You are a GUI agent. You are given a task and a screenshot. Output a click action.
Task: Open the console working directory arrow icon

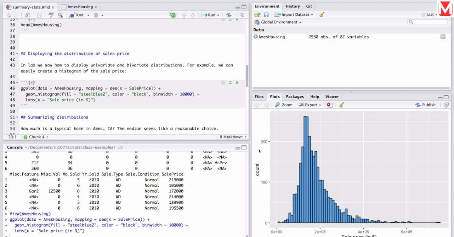(120, 147)
